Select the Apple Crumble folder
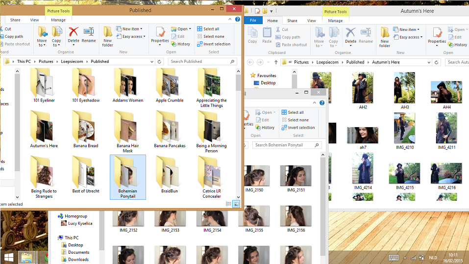Viewport: 469px width, 264px height. (170, 86)
